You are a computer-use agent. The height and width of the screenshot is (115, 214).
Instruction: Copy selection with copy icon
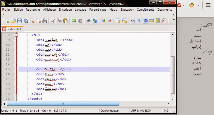pyautogui.click(x=59, y=21)
